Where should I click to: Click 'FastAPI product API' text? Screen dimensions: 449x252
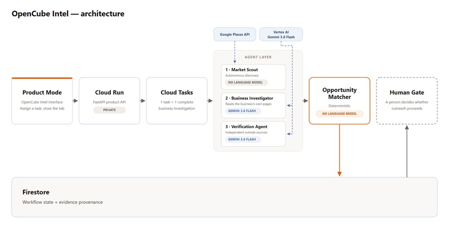[109, 102]
